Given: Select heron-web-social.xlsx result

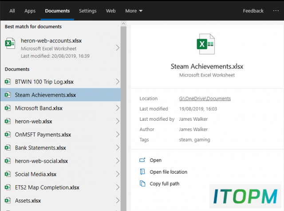Looking at the screenshot, I should [x=60, y=161].
